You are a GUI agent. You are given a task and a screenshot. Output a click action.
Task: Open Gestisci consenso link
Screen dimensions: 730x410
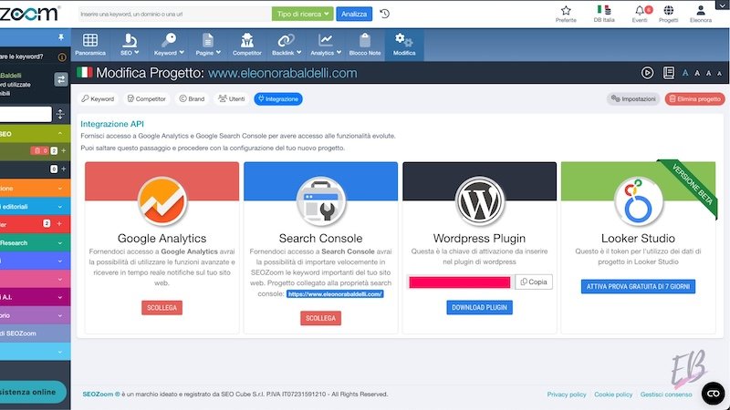point(666,395)
